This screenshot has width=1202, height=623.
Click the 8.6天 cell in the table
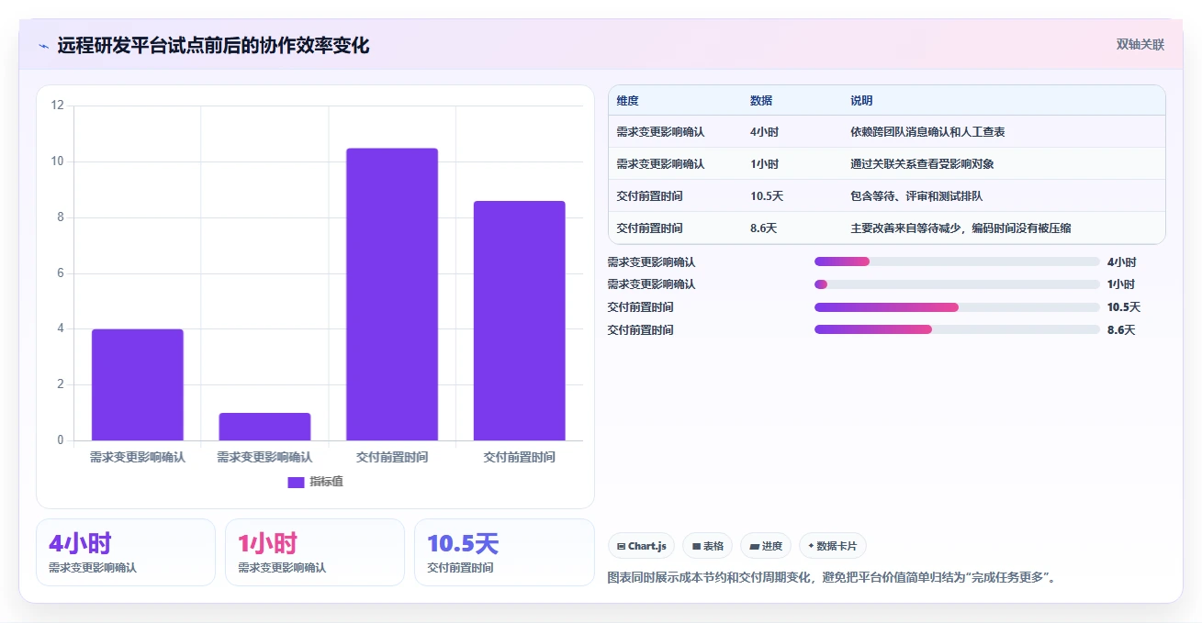tap(763, 228)
